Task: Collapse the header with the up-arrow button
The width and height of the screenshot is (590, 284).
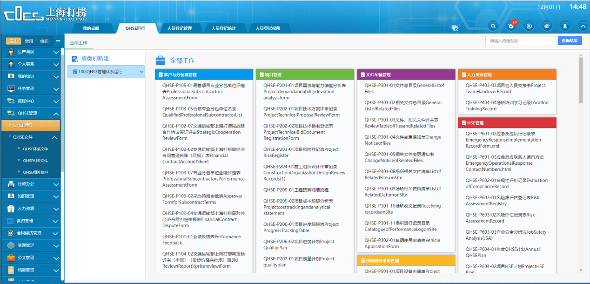Action: (582, 27)
